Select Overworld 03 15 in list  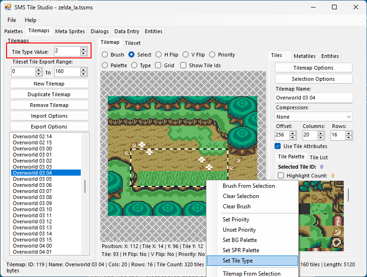[x=46, y=240]
